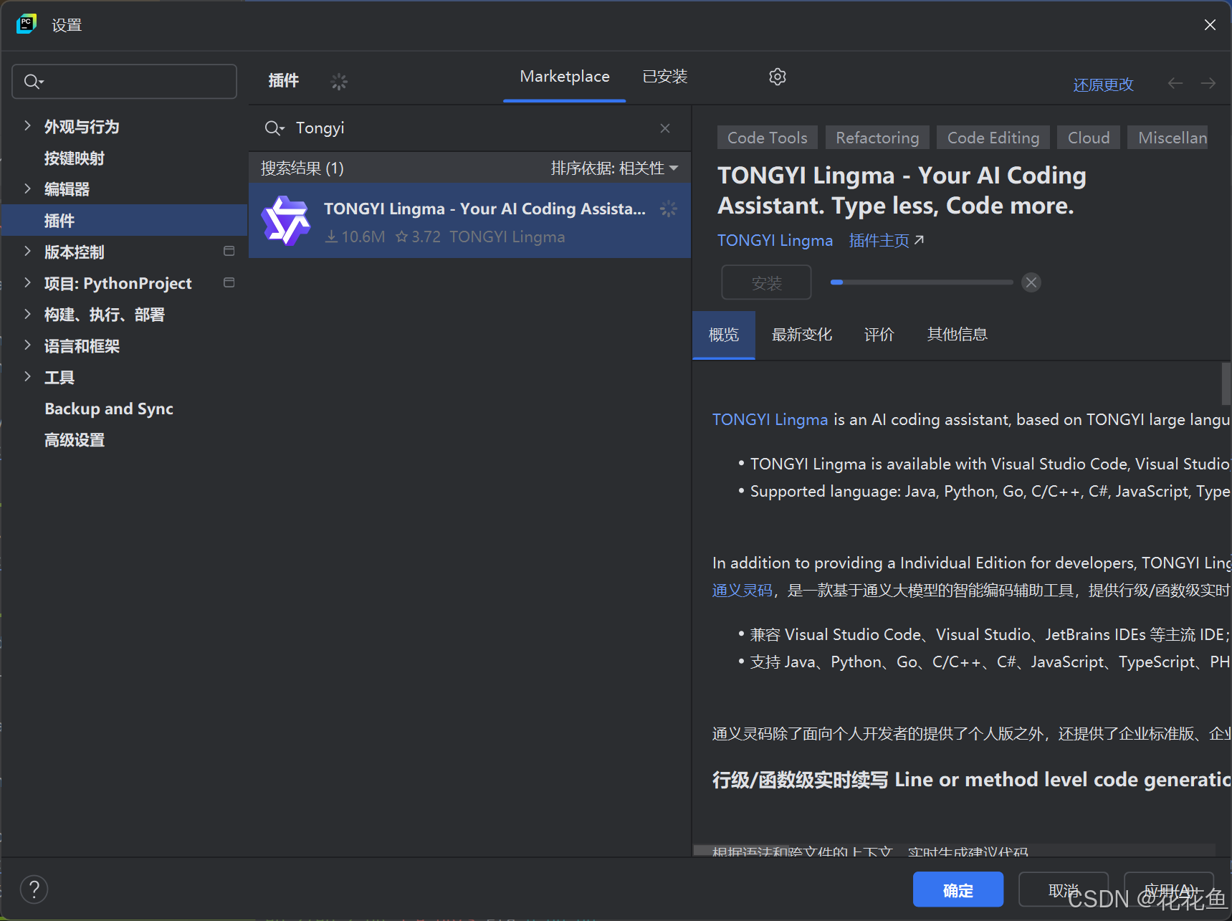
Task: Open the 其他信息 tab
Action: (x=958, y=335)
